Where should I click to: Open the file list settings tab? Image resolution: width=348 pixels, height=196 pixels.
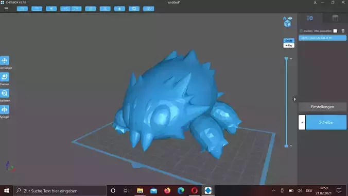point(310,18)
